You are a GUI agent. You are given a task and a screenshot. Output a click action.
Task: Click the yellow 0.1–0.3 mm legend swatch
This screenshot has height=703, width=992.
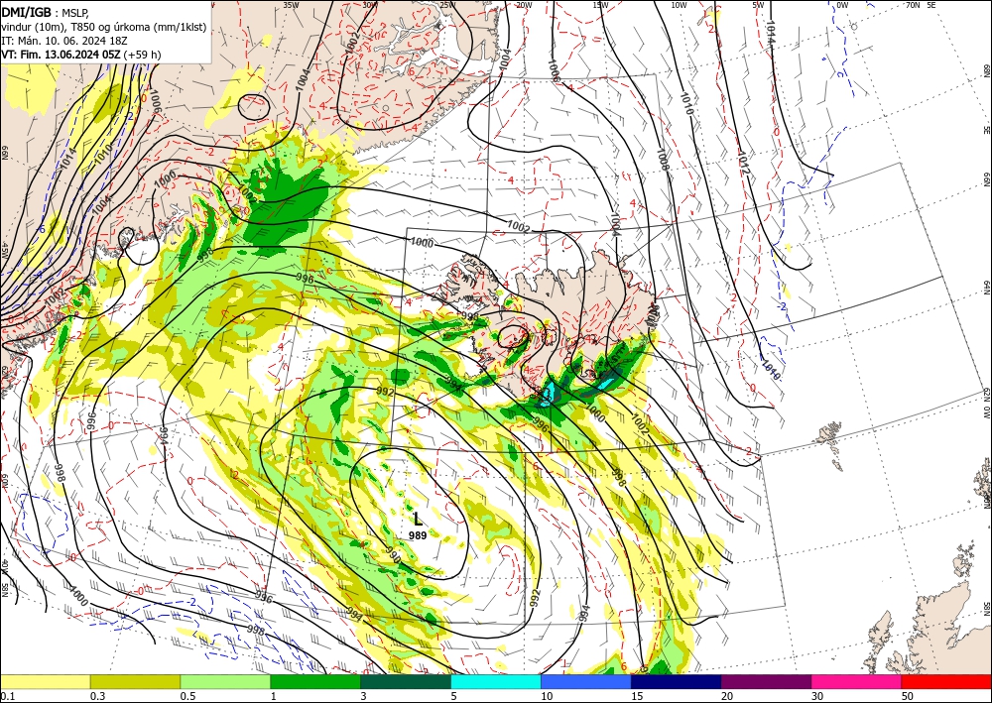click(x=45, y=681)
